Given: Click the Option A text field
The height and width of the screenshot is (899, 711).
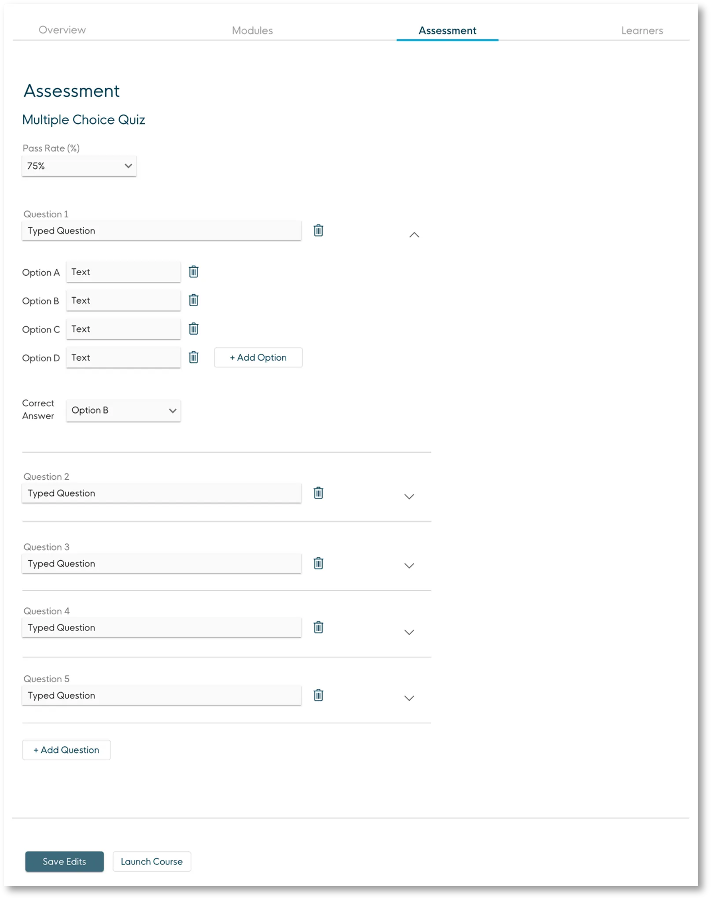Looking at the screenshot, I should [123, 272].
